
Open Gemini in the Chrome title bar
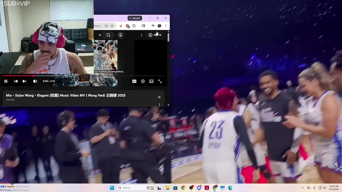pyautogui.click(x=135, y=18)
